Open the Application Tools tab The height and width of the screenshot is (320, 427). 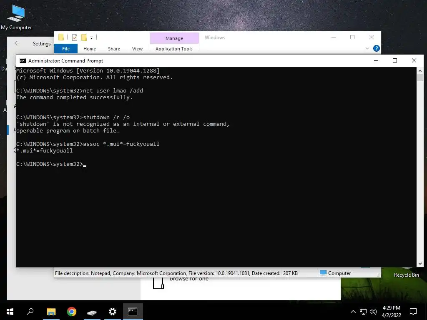click(174, 49)
